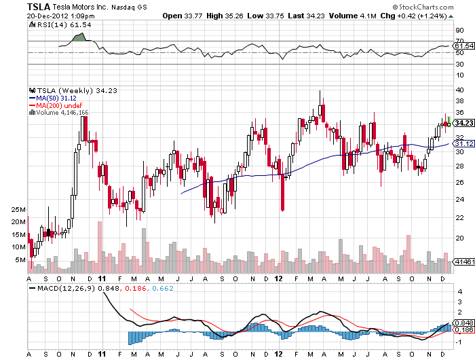Click the Last 34.23 value
This screenshot has width=475, height=360.
click(x=306, y=16)
